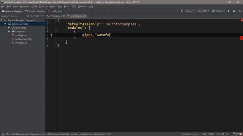Switch to the Program.cs editor tab

coord(56,16)
